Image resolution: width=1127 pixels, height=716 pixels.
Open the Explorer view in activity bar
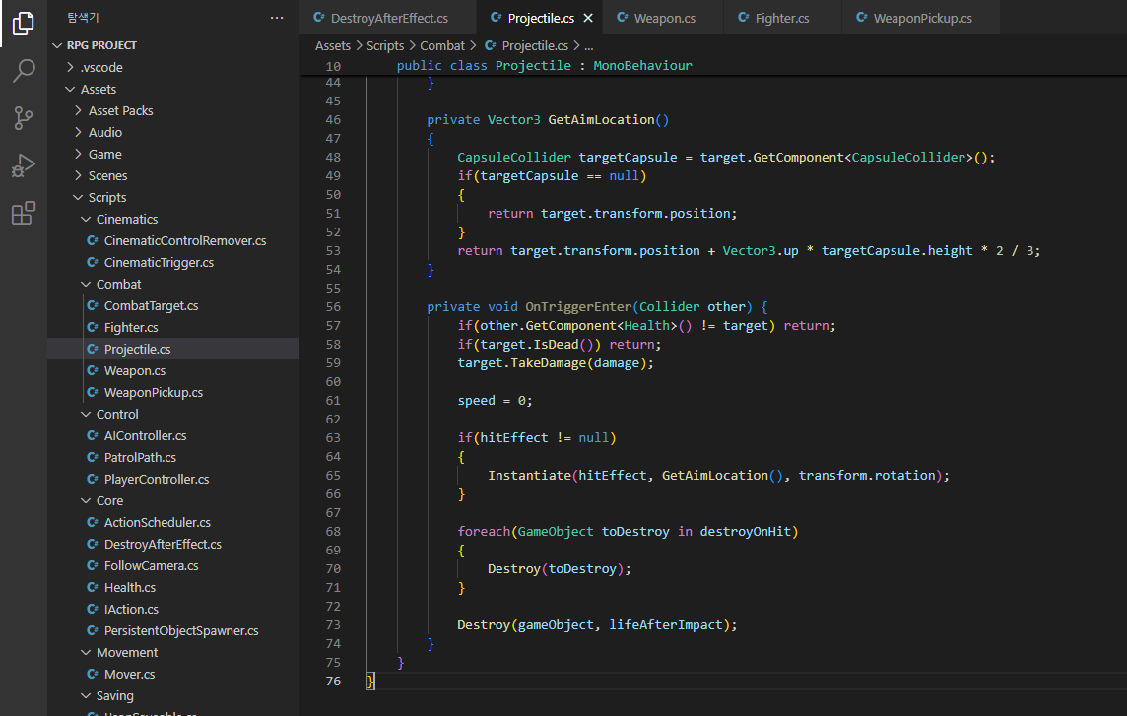[x=24, y=24]
